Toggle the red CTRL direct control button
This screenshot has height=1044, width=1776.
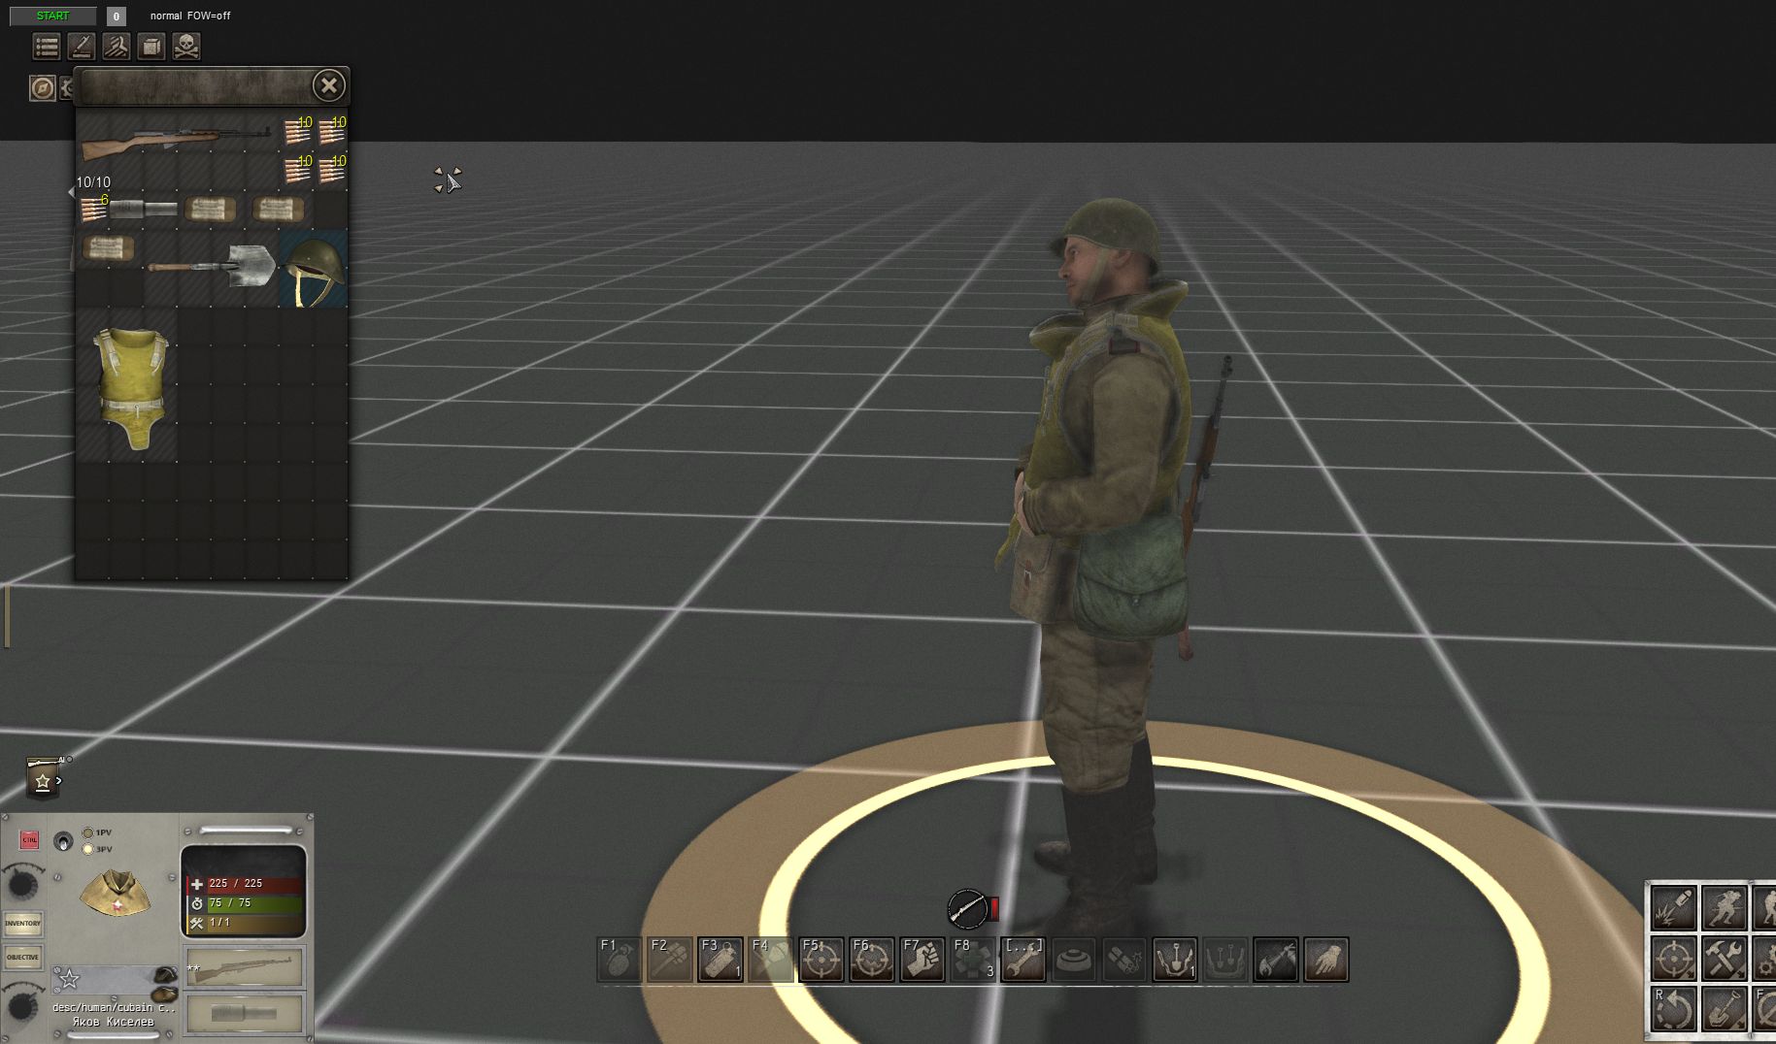click(29, 839)
